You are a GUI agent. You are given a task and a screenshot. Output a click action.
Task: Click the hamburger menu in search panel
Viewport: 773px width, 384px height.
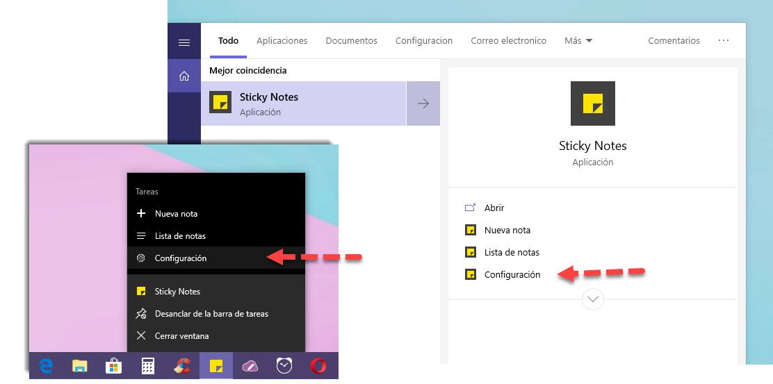(184, 42)
